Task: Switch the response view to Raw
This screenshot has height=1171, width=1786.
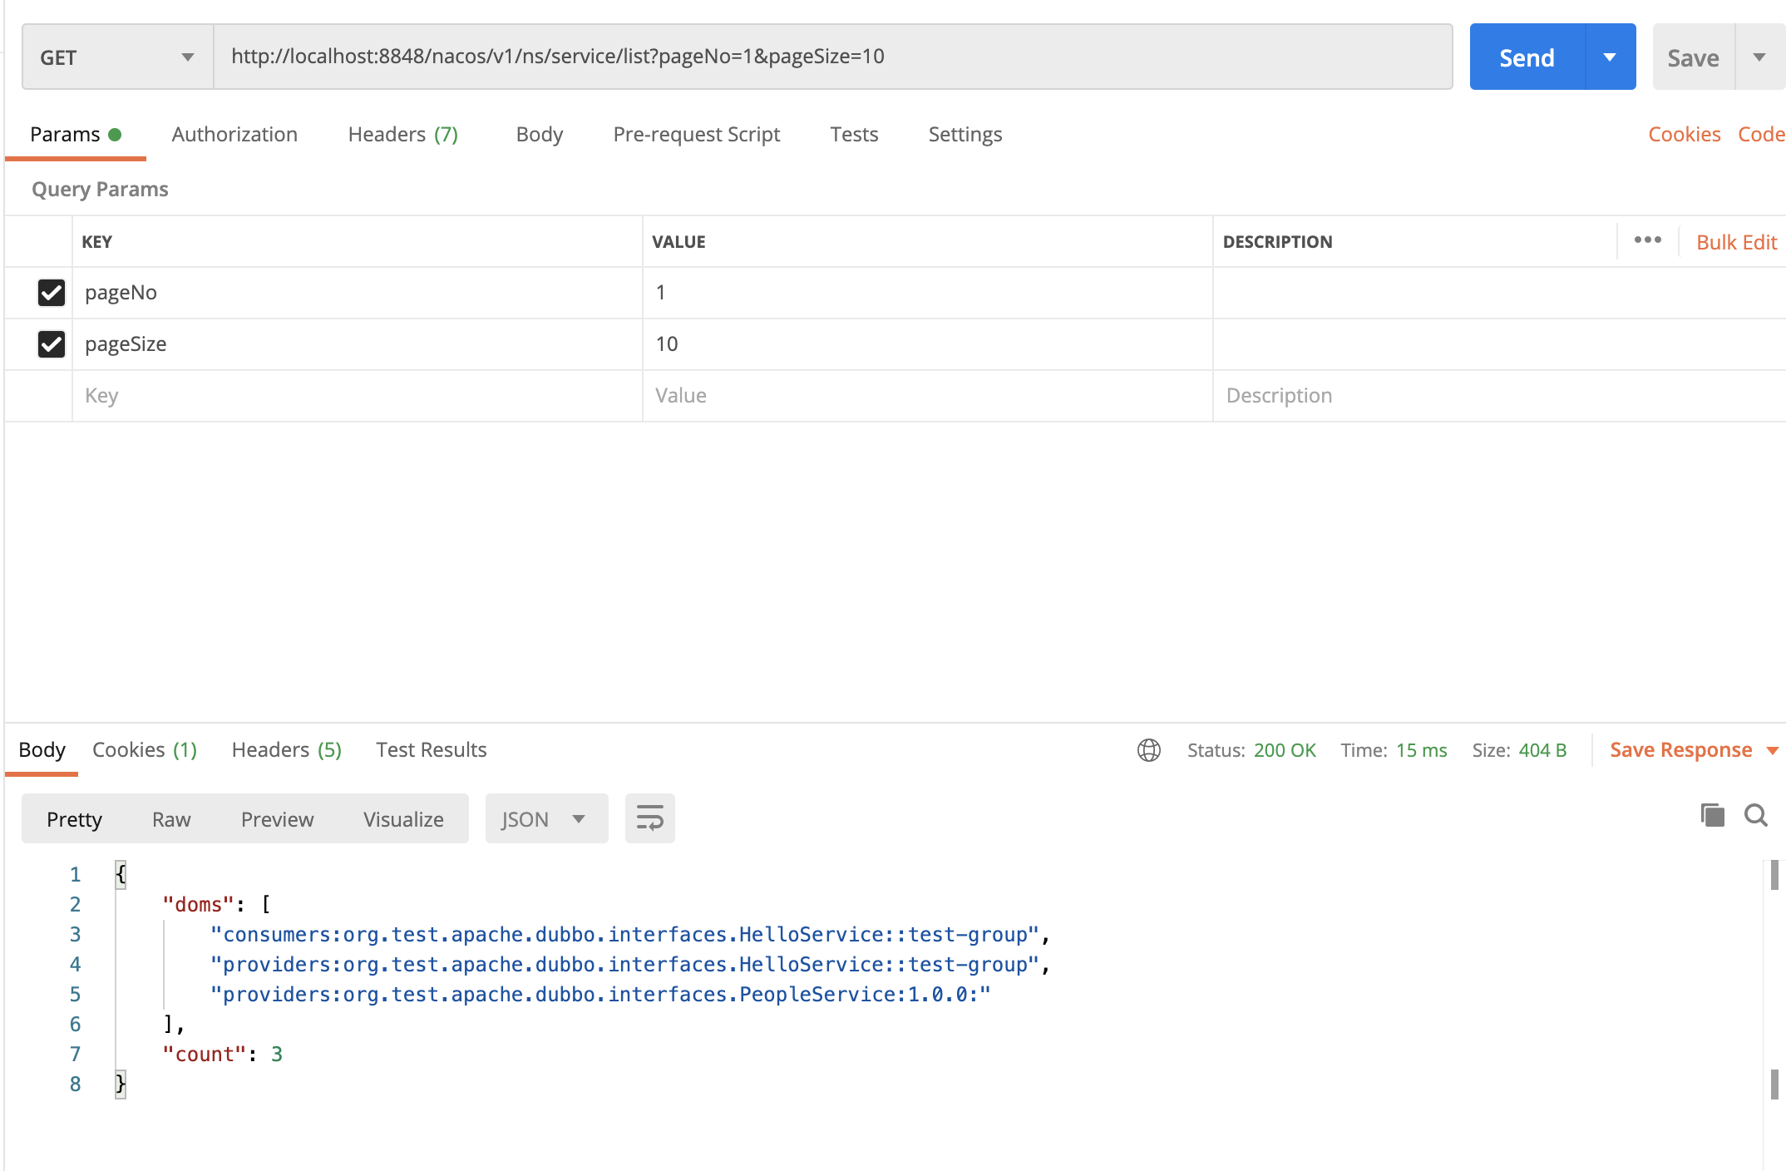Action: coord(171,819)
